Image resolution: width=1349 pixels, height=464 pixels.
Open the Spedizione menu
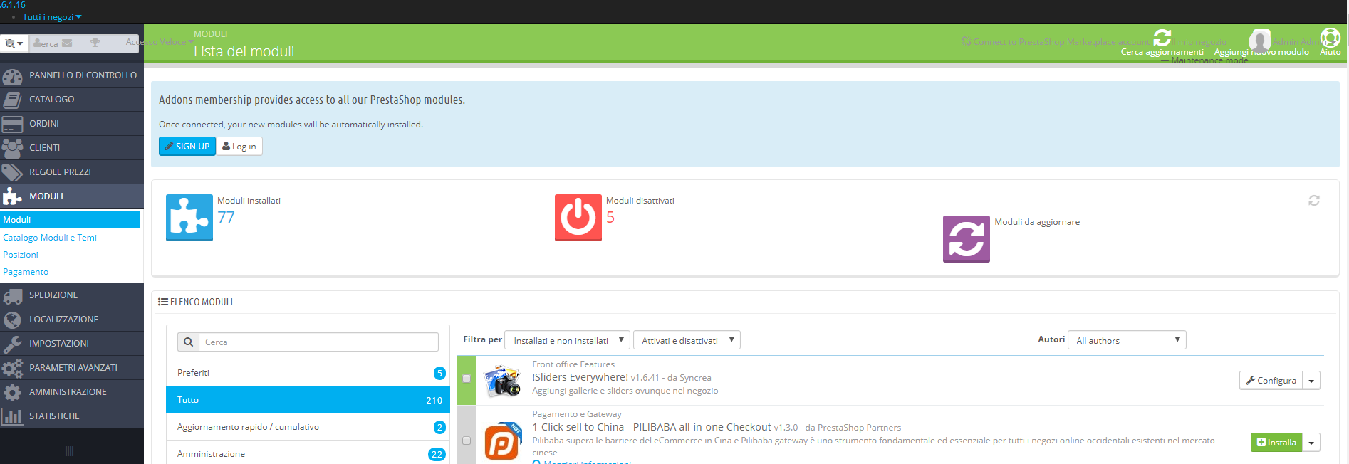(72, 295)
